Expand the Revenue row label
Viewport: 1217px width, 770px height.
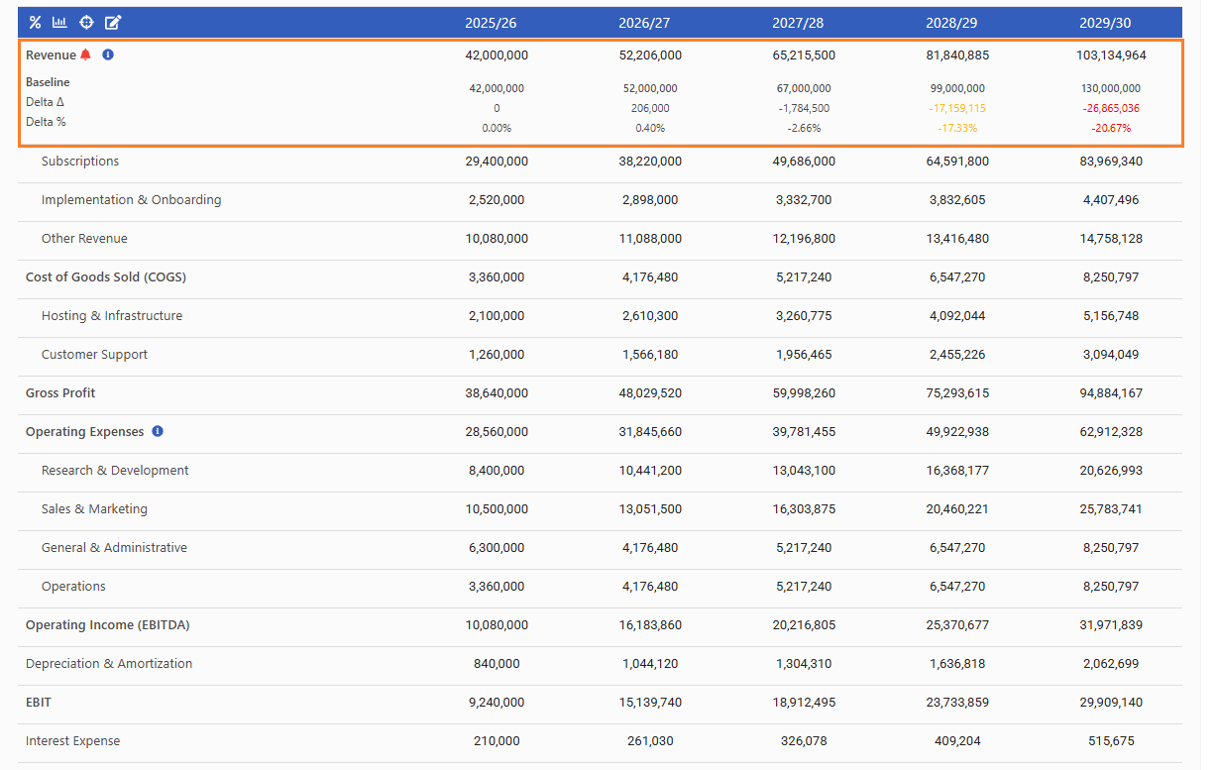click(51, 55)
